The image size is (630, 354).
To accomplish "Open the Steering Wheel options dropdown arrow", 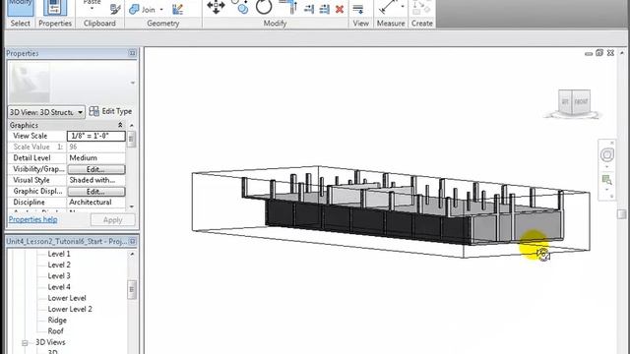I will click(x=606, y=166).
